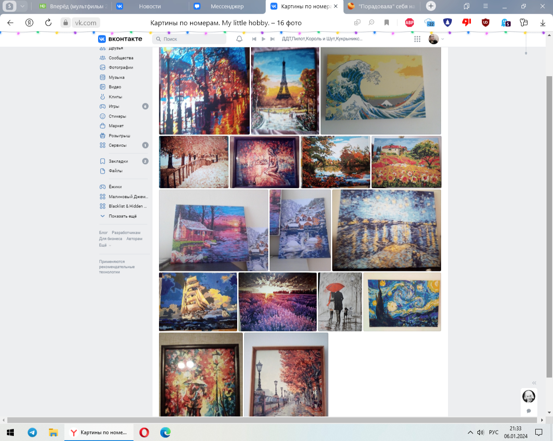Expand sidebar with Показать ещё
Viewport: 553px width, 441px height.
point(122,216)
